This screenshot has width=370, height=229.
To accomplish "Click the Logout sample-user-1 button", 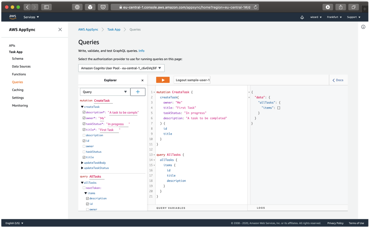I will [x=192, y=80].
